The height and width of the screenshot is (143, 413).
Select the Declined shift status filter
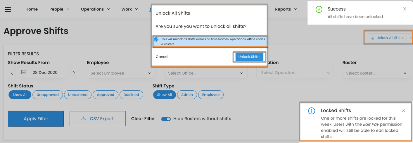[131, 95]
